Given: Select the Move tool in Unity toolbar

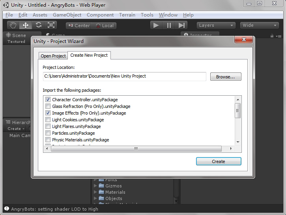Looking at the screenshot, I should pos(26,25).
